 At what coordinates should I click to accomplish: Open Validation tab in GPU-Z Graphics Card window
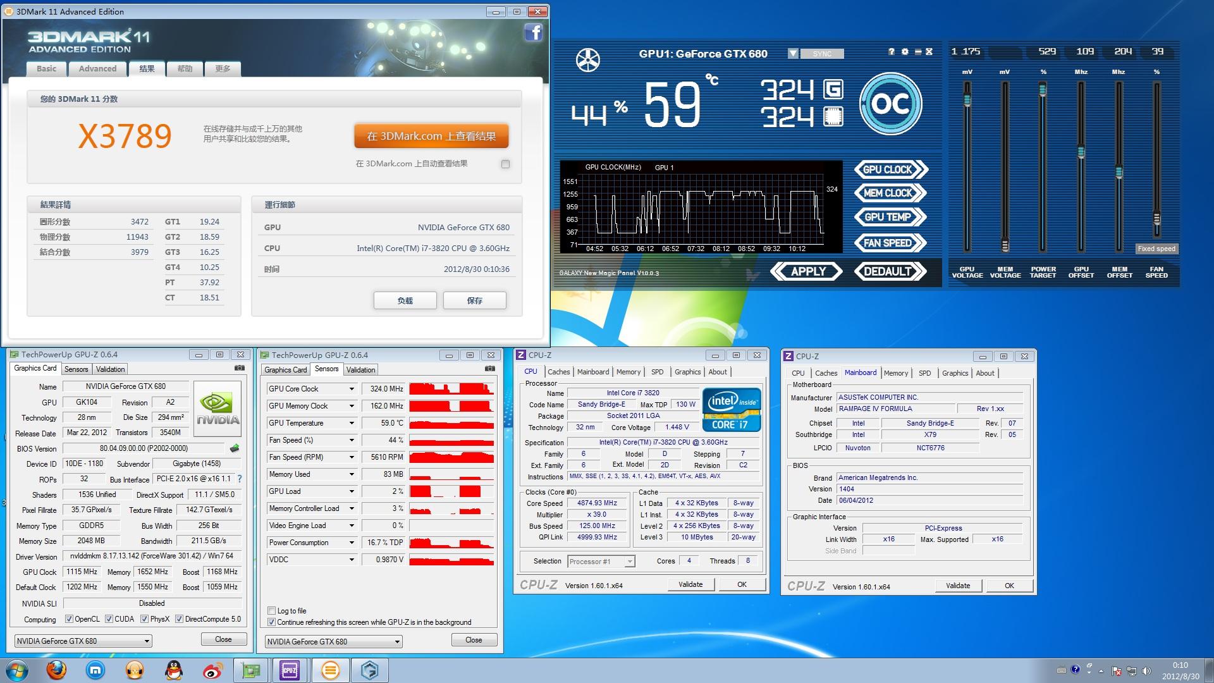[x=111, y=369]
